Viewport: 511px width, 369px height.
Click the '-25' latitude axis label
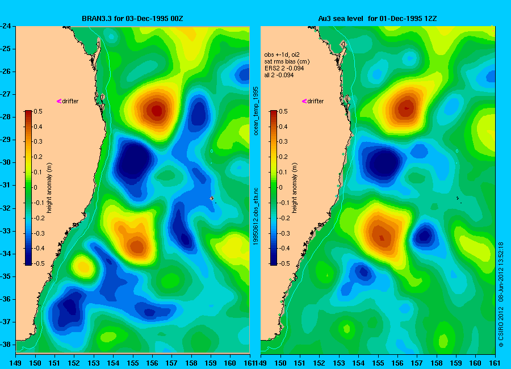(7, 49)
